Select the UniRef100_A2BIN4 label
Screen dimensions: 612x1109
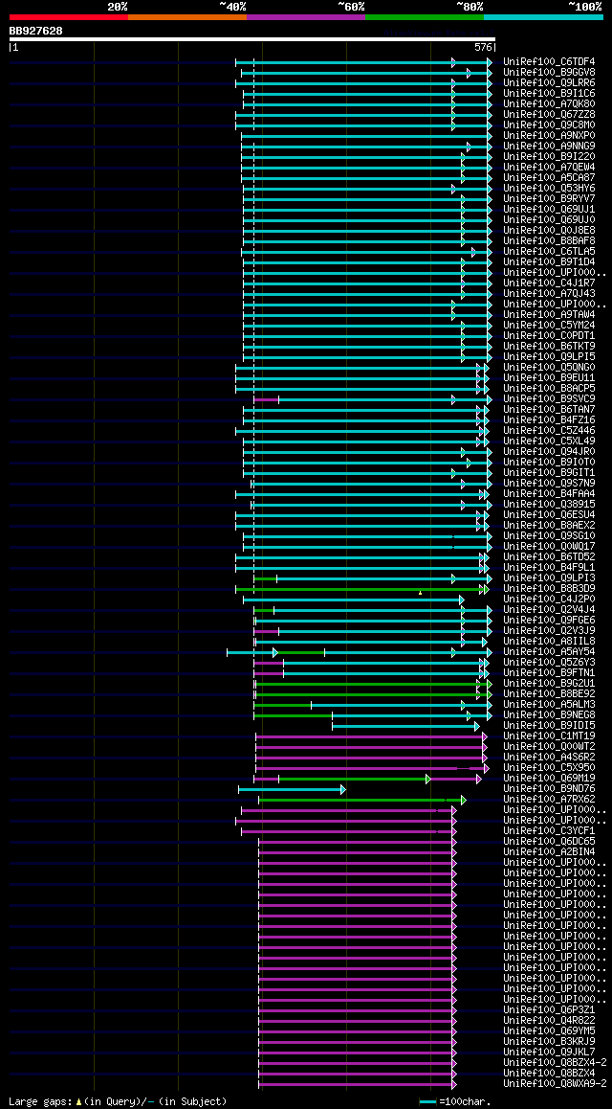point(549,852)
